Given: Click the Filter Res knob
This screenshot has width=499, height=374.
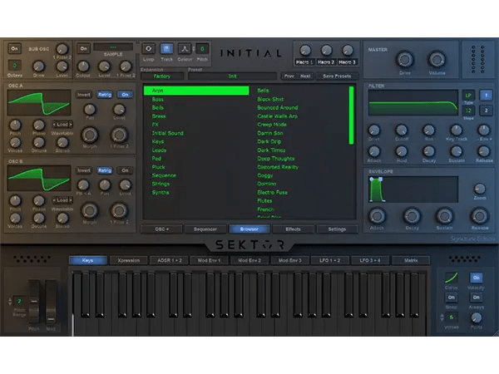Looking at the screenshot, I should (428, 130).
